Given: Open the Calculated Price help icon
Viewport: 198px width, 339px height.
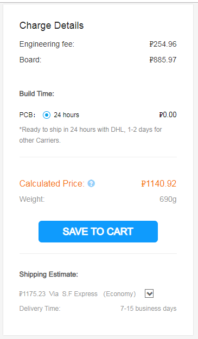Looking at the screenshot, I should 91,183.
